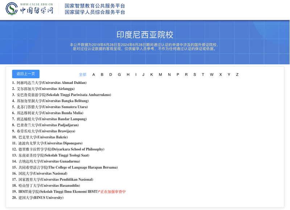Filter institutions by letter G
Viewport: 290px width, 210px height.
point(119,75)
